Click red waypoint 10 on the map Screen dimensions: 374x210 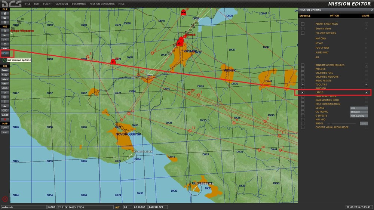click(x=259, y=150)
